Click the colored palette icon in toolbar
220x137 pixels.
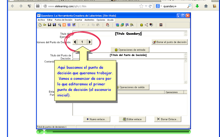click(x=151, y=25)
